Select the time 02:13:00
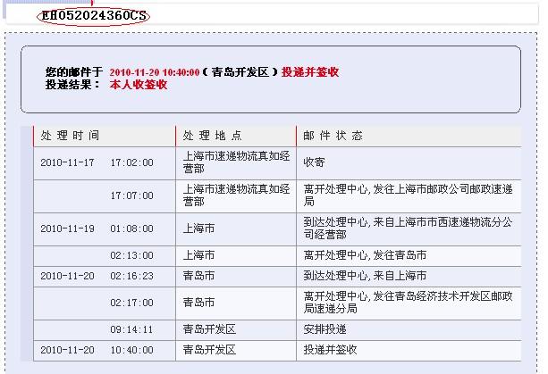Screen dimensions: 548x374 pyautogui.click(x=131, y=255)
